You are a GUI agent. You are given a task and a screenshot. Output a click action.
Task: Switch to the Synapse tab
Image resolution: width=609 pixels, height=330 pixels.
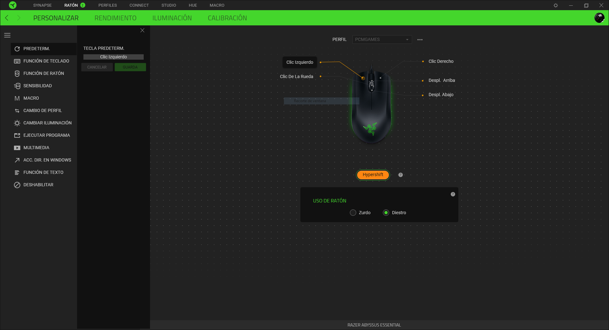point(43,5)
